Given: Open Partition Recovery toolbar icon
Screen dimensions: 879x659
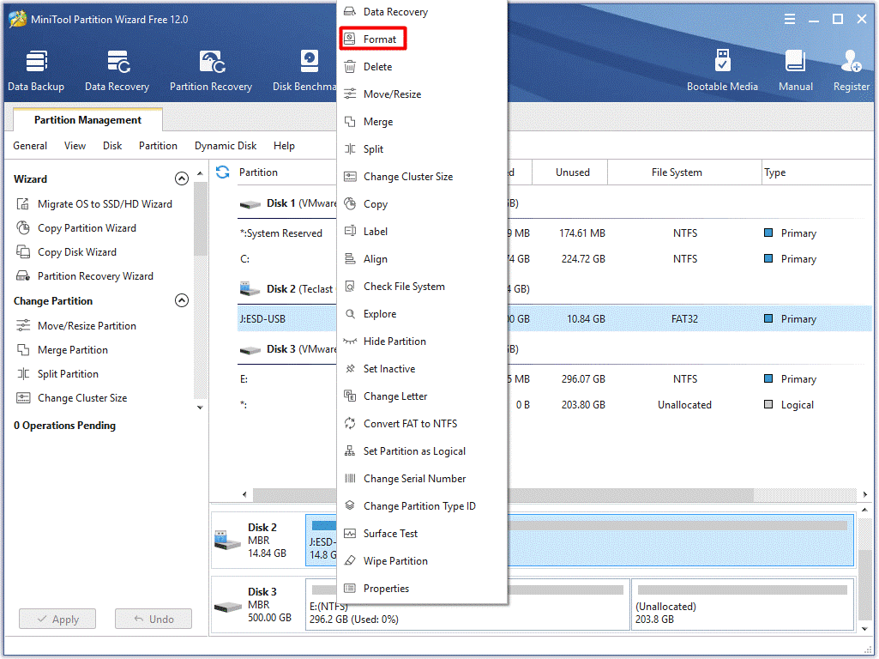Looking at the screenshot, I should pos(212,61).
